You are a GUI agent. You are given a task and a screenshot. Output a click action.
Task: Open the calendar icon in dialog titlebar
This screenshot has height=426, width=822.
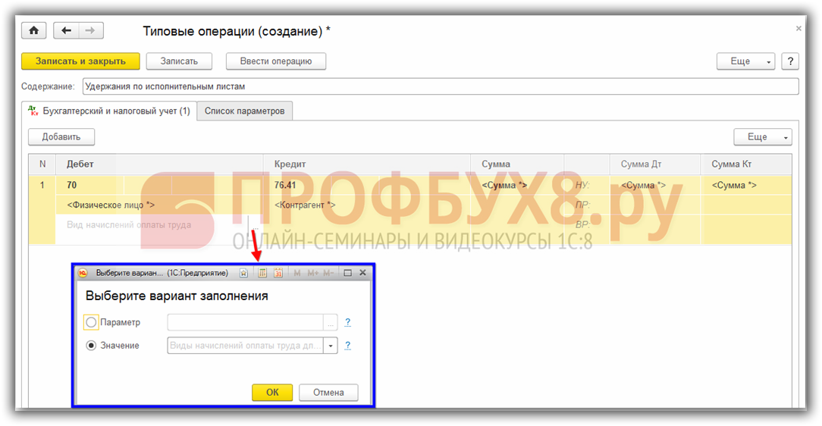tap(278, 273)
